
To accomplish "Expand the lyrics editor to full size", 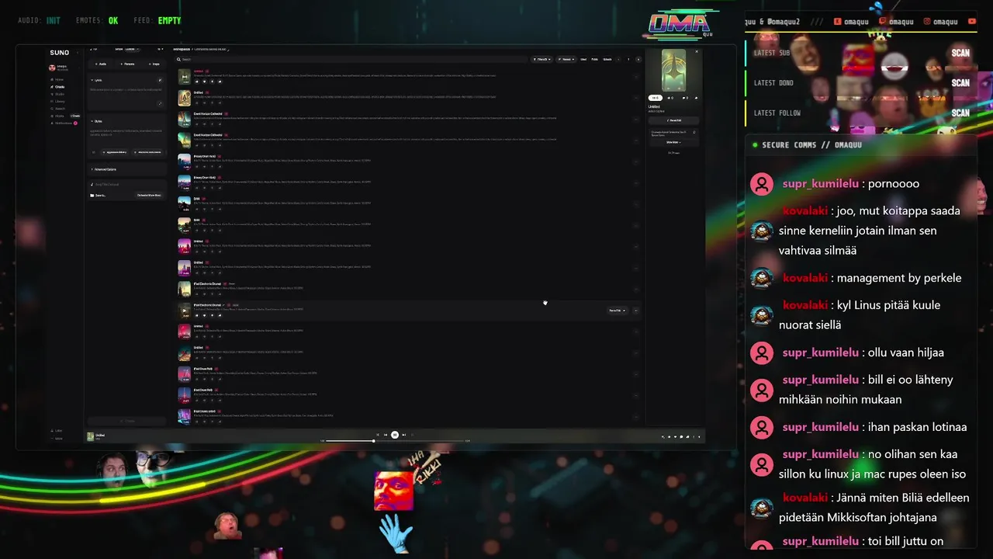I will point(160,103).
